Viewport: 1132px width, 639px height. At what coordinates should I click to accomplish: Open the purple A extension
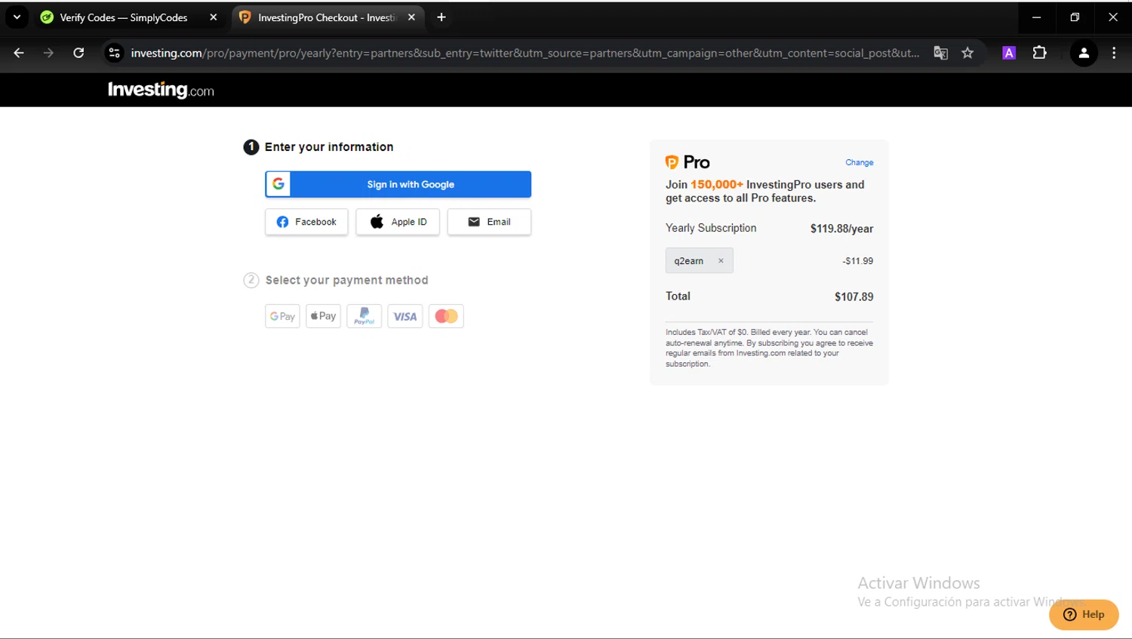pos(1009,53)
